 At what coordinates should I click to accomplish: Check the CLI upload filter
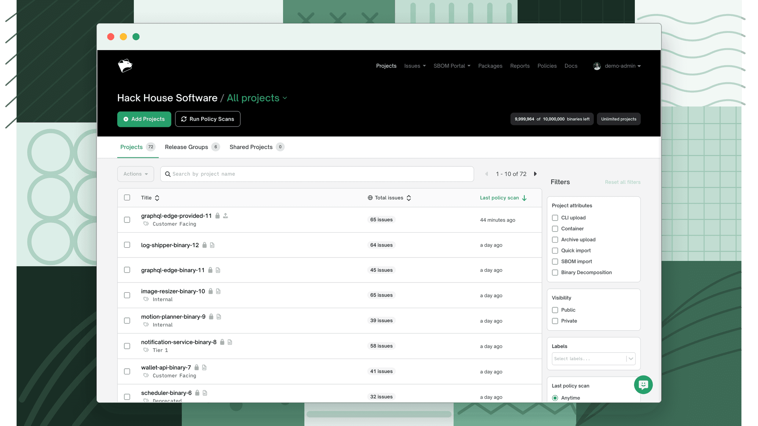click(x=555, y=218)
